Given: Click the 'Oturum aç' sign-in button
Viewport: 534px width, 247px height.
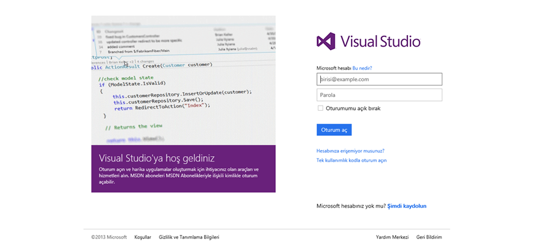Looking at the screenshot, I should point(334,130).
